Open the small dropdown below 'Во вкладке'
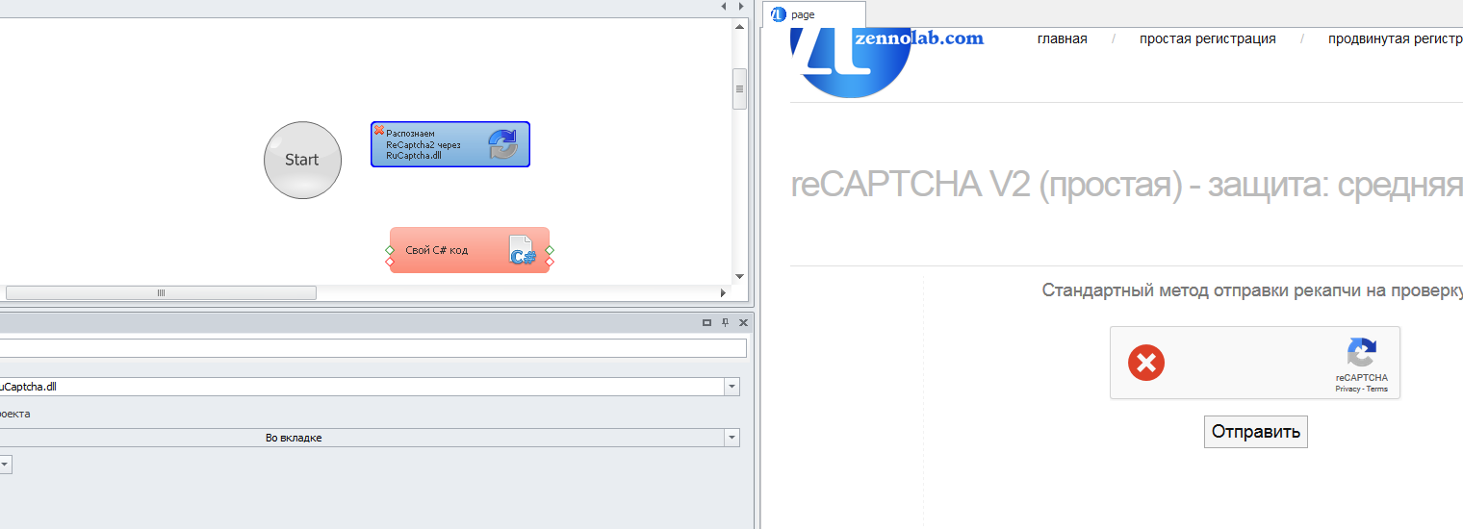The image size is (1463, 529). (x=5, y=465)
